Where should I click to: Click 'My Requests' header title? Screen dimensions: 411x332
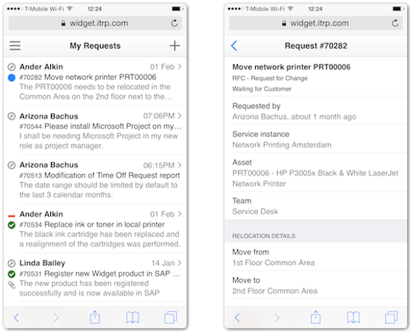95,46
